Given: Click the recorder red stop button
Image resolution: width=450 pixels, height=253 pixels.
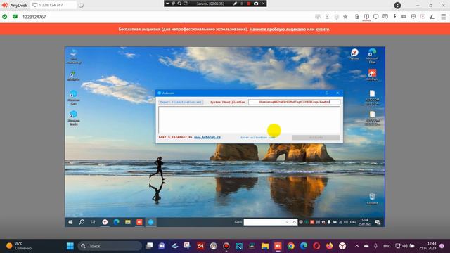Looking at the screenshot, I should [x=248, y=4].
